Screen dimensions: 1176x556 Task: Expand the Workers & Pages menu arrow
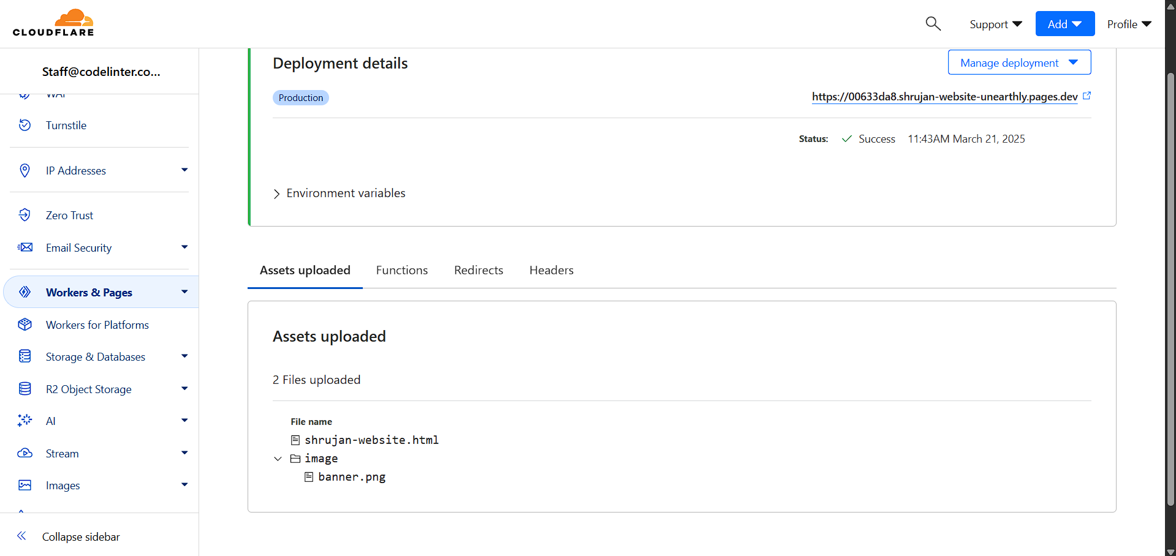pos(184,291)
